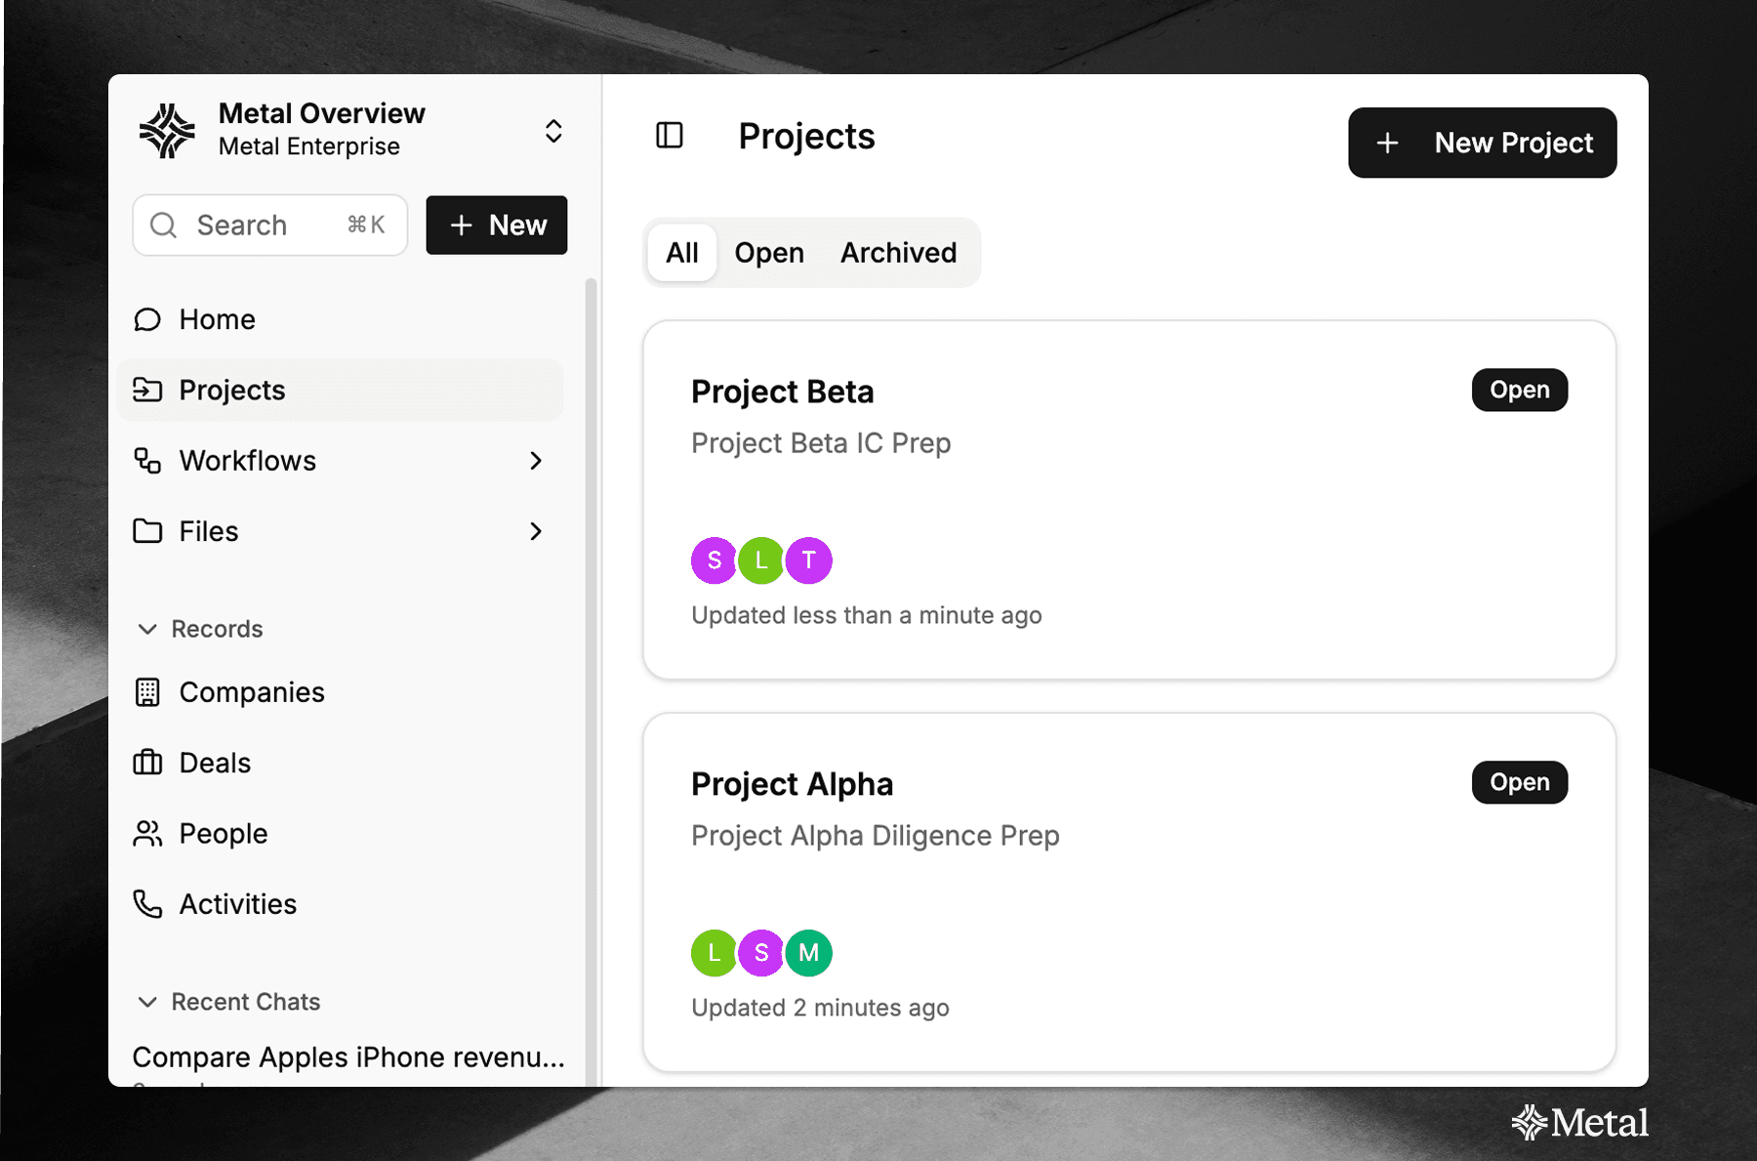Screen dimensions: 1757x1161
Task: Open People records
Action: 340,834
